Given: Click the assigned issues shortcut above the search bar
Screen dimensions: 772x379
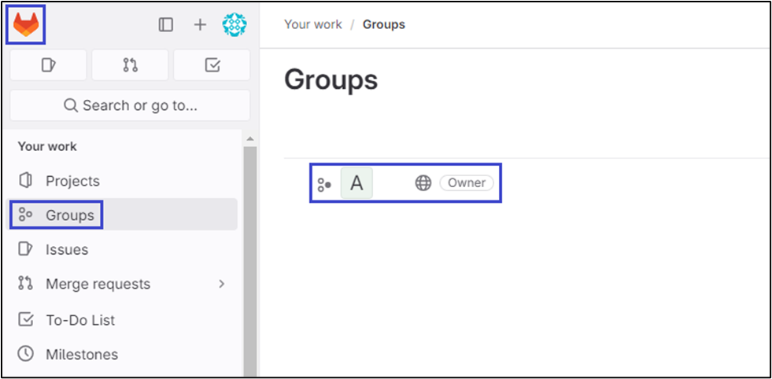Looking at the screenshot, I should pos(48,65).
